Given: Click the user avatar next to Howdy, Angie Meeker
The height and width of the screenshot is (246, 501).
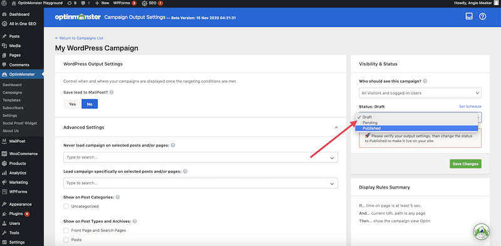Looking at the screenshot, I should (496, 3).
